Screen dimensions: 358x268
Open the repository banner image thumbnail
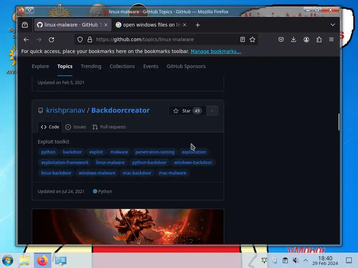coord(128,226)
